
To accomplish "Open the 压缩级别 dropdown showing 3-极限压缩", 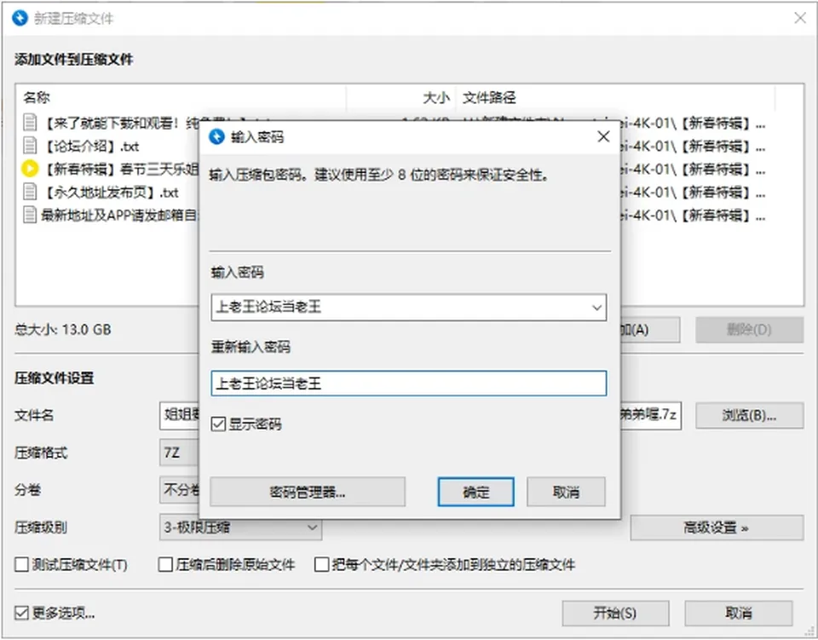I will tap(240, 528).
